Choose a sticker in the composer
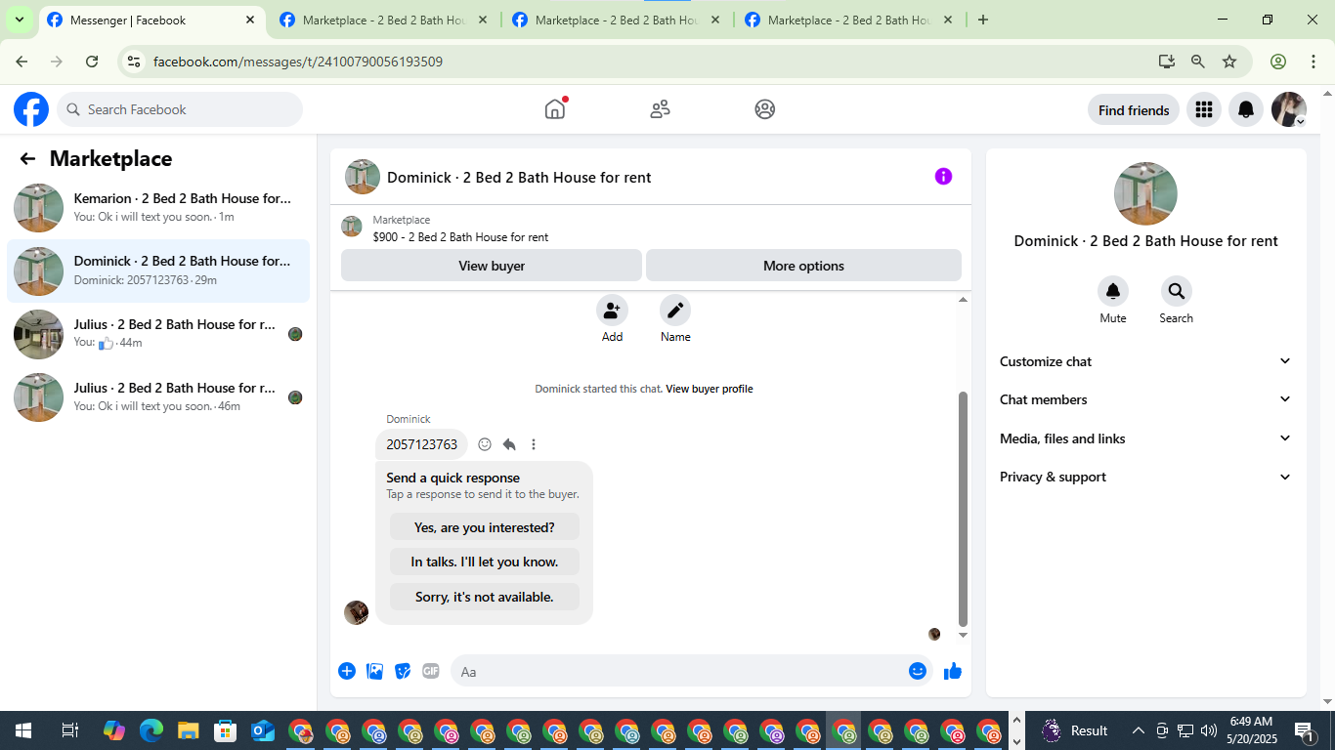The image size is (1335, 750). pos(403,671)
